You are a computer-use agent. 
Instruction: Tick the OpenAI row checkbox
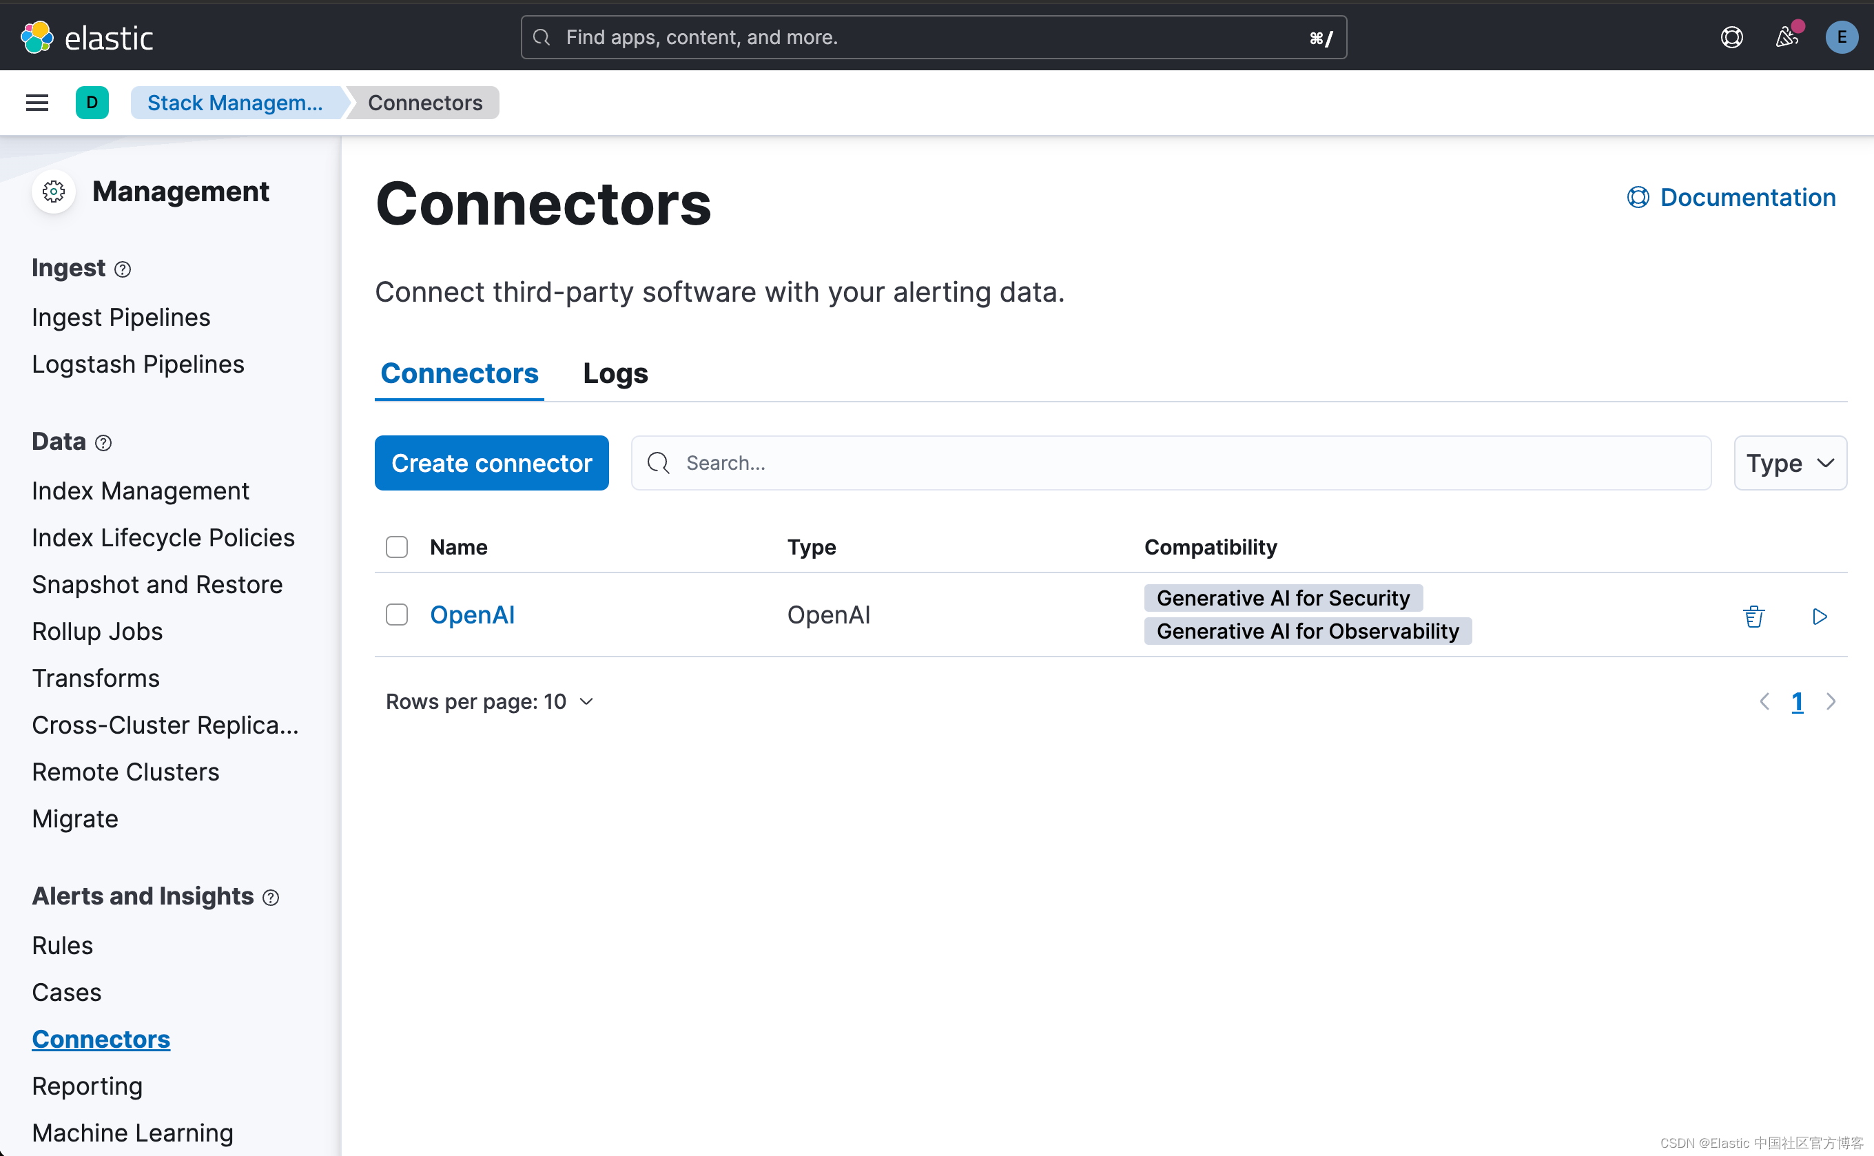click(397, 615)
